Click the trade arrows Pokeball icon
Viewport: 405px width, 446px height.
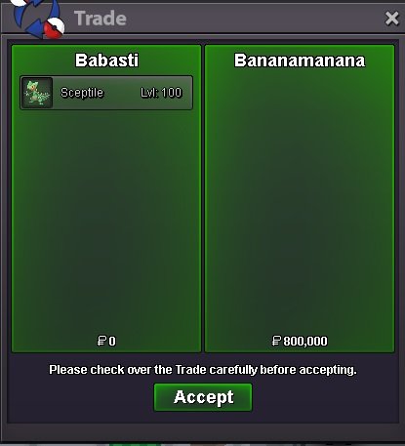pos(38,19)
